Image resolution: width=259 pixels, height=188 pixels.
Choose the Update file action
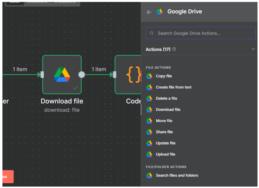(x=165, y=143)
